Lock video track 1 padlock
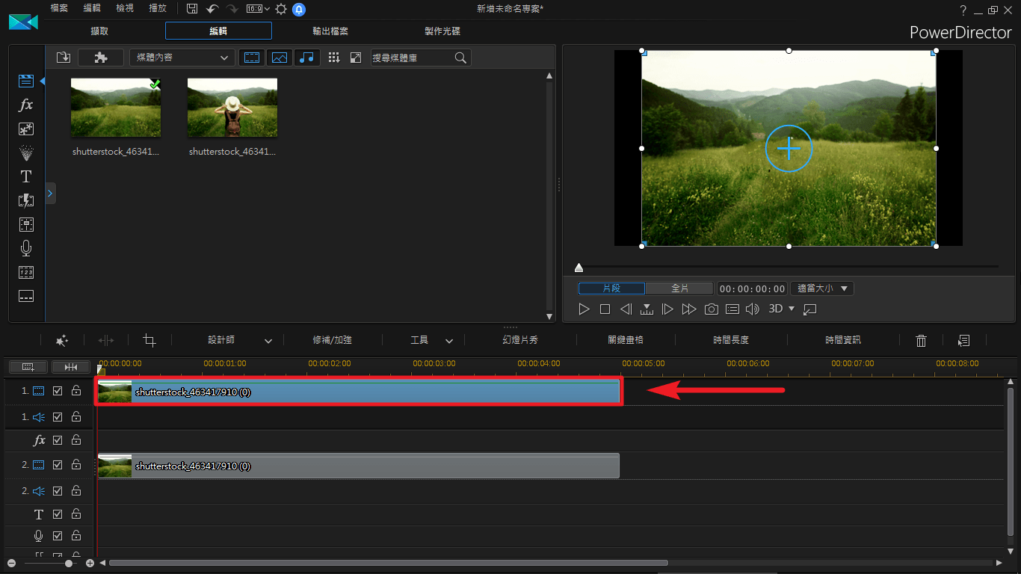Screen dimensions: 1021x574 tap(76, 391)
